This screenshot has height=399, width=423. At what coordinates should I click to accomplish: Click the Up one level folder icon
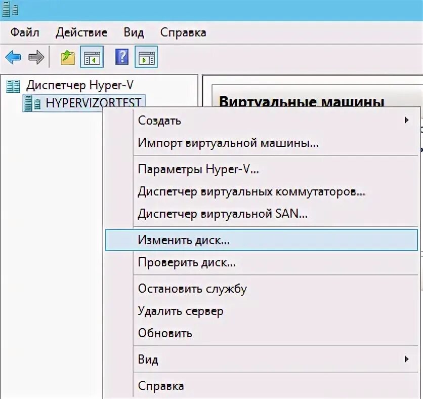tap(68, 57)
